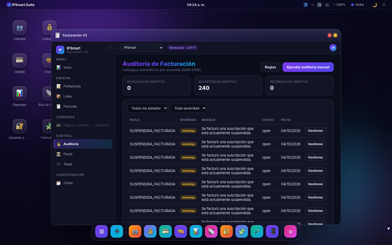Screen dimensions: 392x245
Task: Click the Reglas button
Action: click(x=270, y=67)
